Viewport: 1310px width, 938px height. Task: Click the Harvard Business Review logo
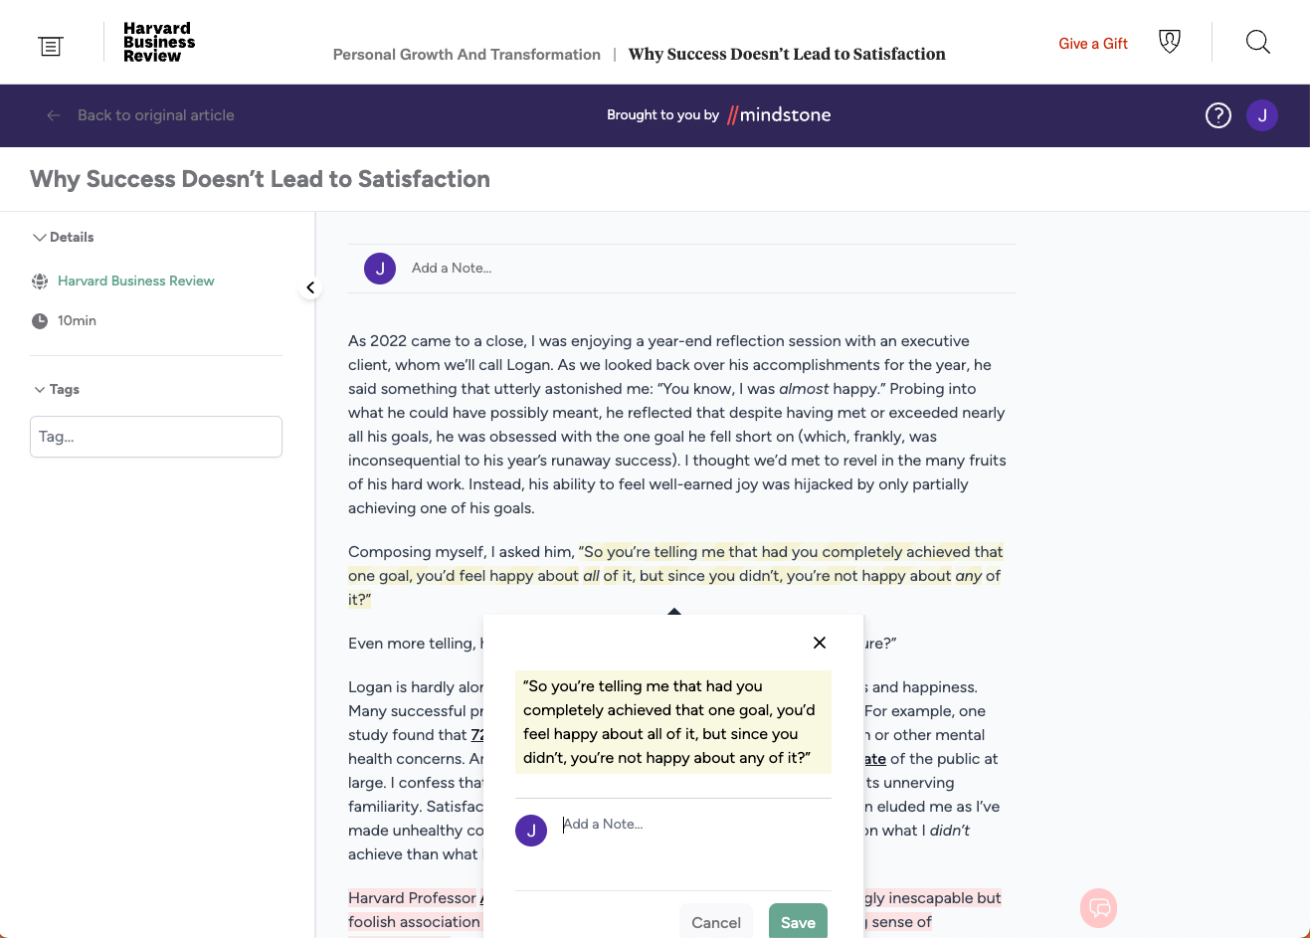pos(158,43)
